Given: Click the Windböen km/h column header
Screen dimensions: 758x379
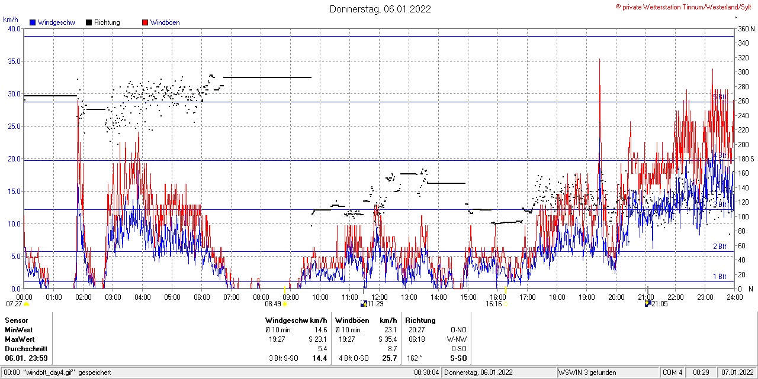Looking at the screenshot, I should pos(365,320).
